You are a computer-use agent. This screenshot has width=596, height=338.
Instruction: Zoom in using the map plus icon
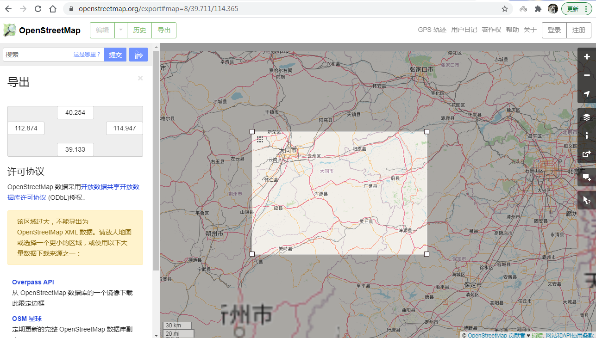[587, 56]
